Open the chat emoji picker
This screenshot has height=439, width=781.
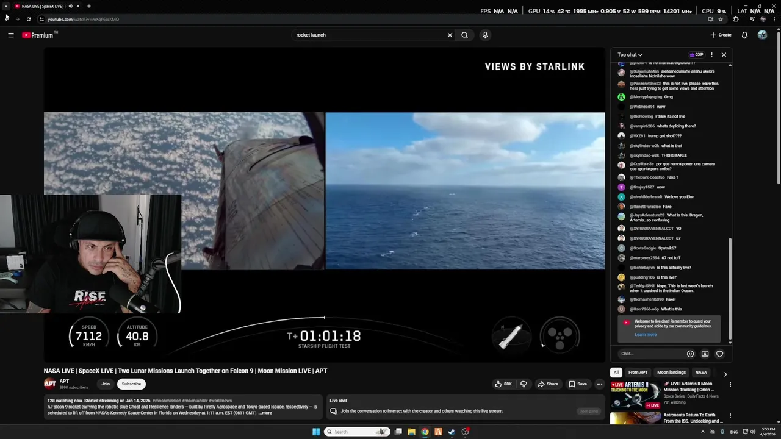point(690,354)
